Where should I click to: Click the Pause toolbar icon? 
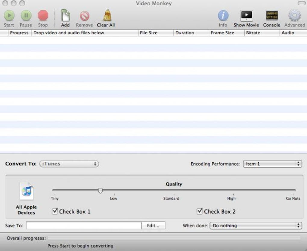(x=26, y=15)
